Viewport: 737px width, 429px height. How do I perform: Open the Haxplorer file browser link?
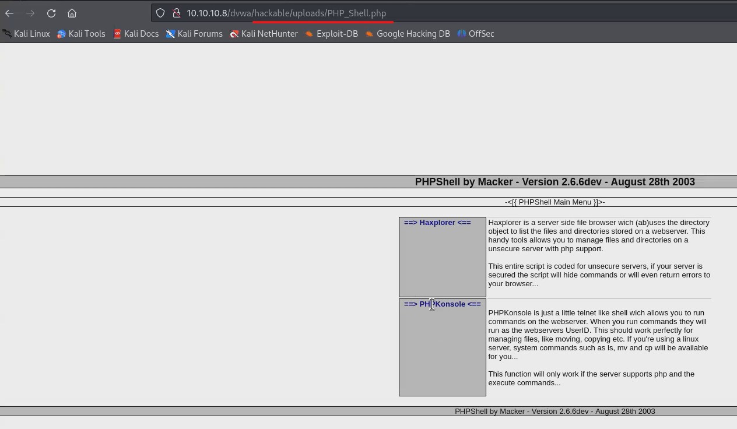pyautogui.click(x=437, y=223)
